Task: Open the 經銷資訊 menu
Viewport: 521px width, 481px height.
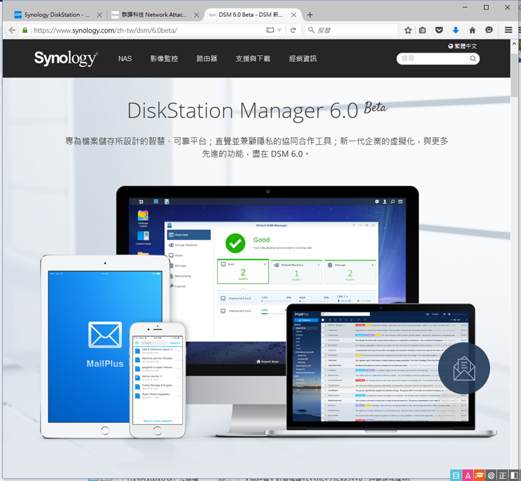Action: click(x=302, y=58)
